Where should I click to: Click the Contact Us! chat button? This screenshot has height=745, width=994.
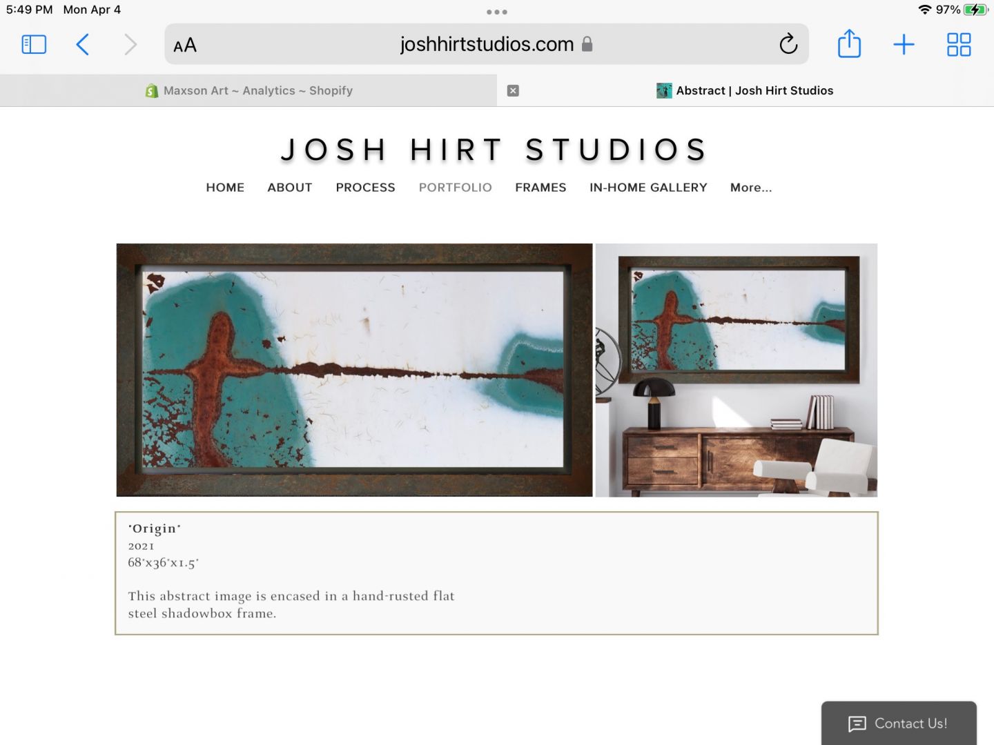tap(899, 723)
